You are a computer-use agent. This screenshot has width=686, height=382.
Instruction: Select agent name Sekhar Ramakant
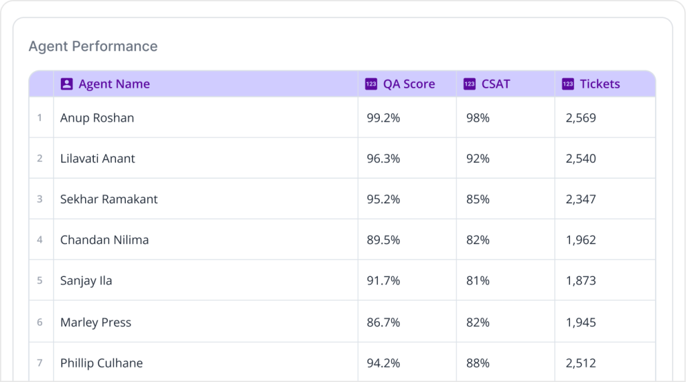(109, 199)
